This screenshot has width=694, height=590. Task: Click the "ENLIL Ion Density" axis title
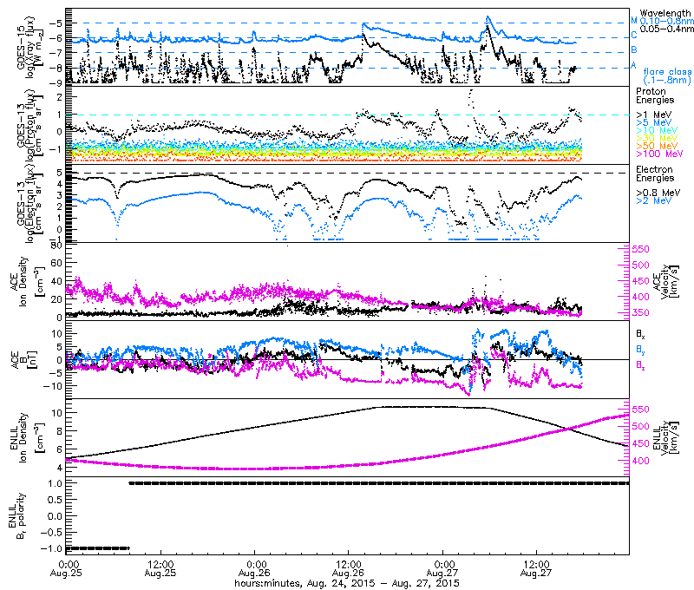coord(27,438)
